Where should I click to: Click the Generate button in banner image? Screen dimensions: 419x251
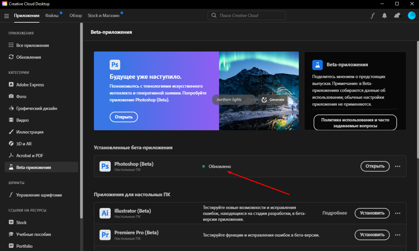point(273,100)
